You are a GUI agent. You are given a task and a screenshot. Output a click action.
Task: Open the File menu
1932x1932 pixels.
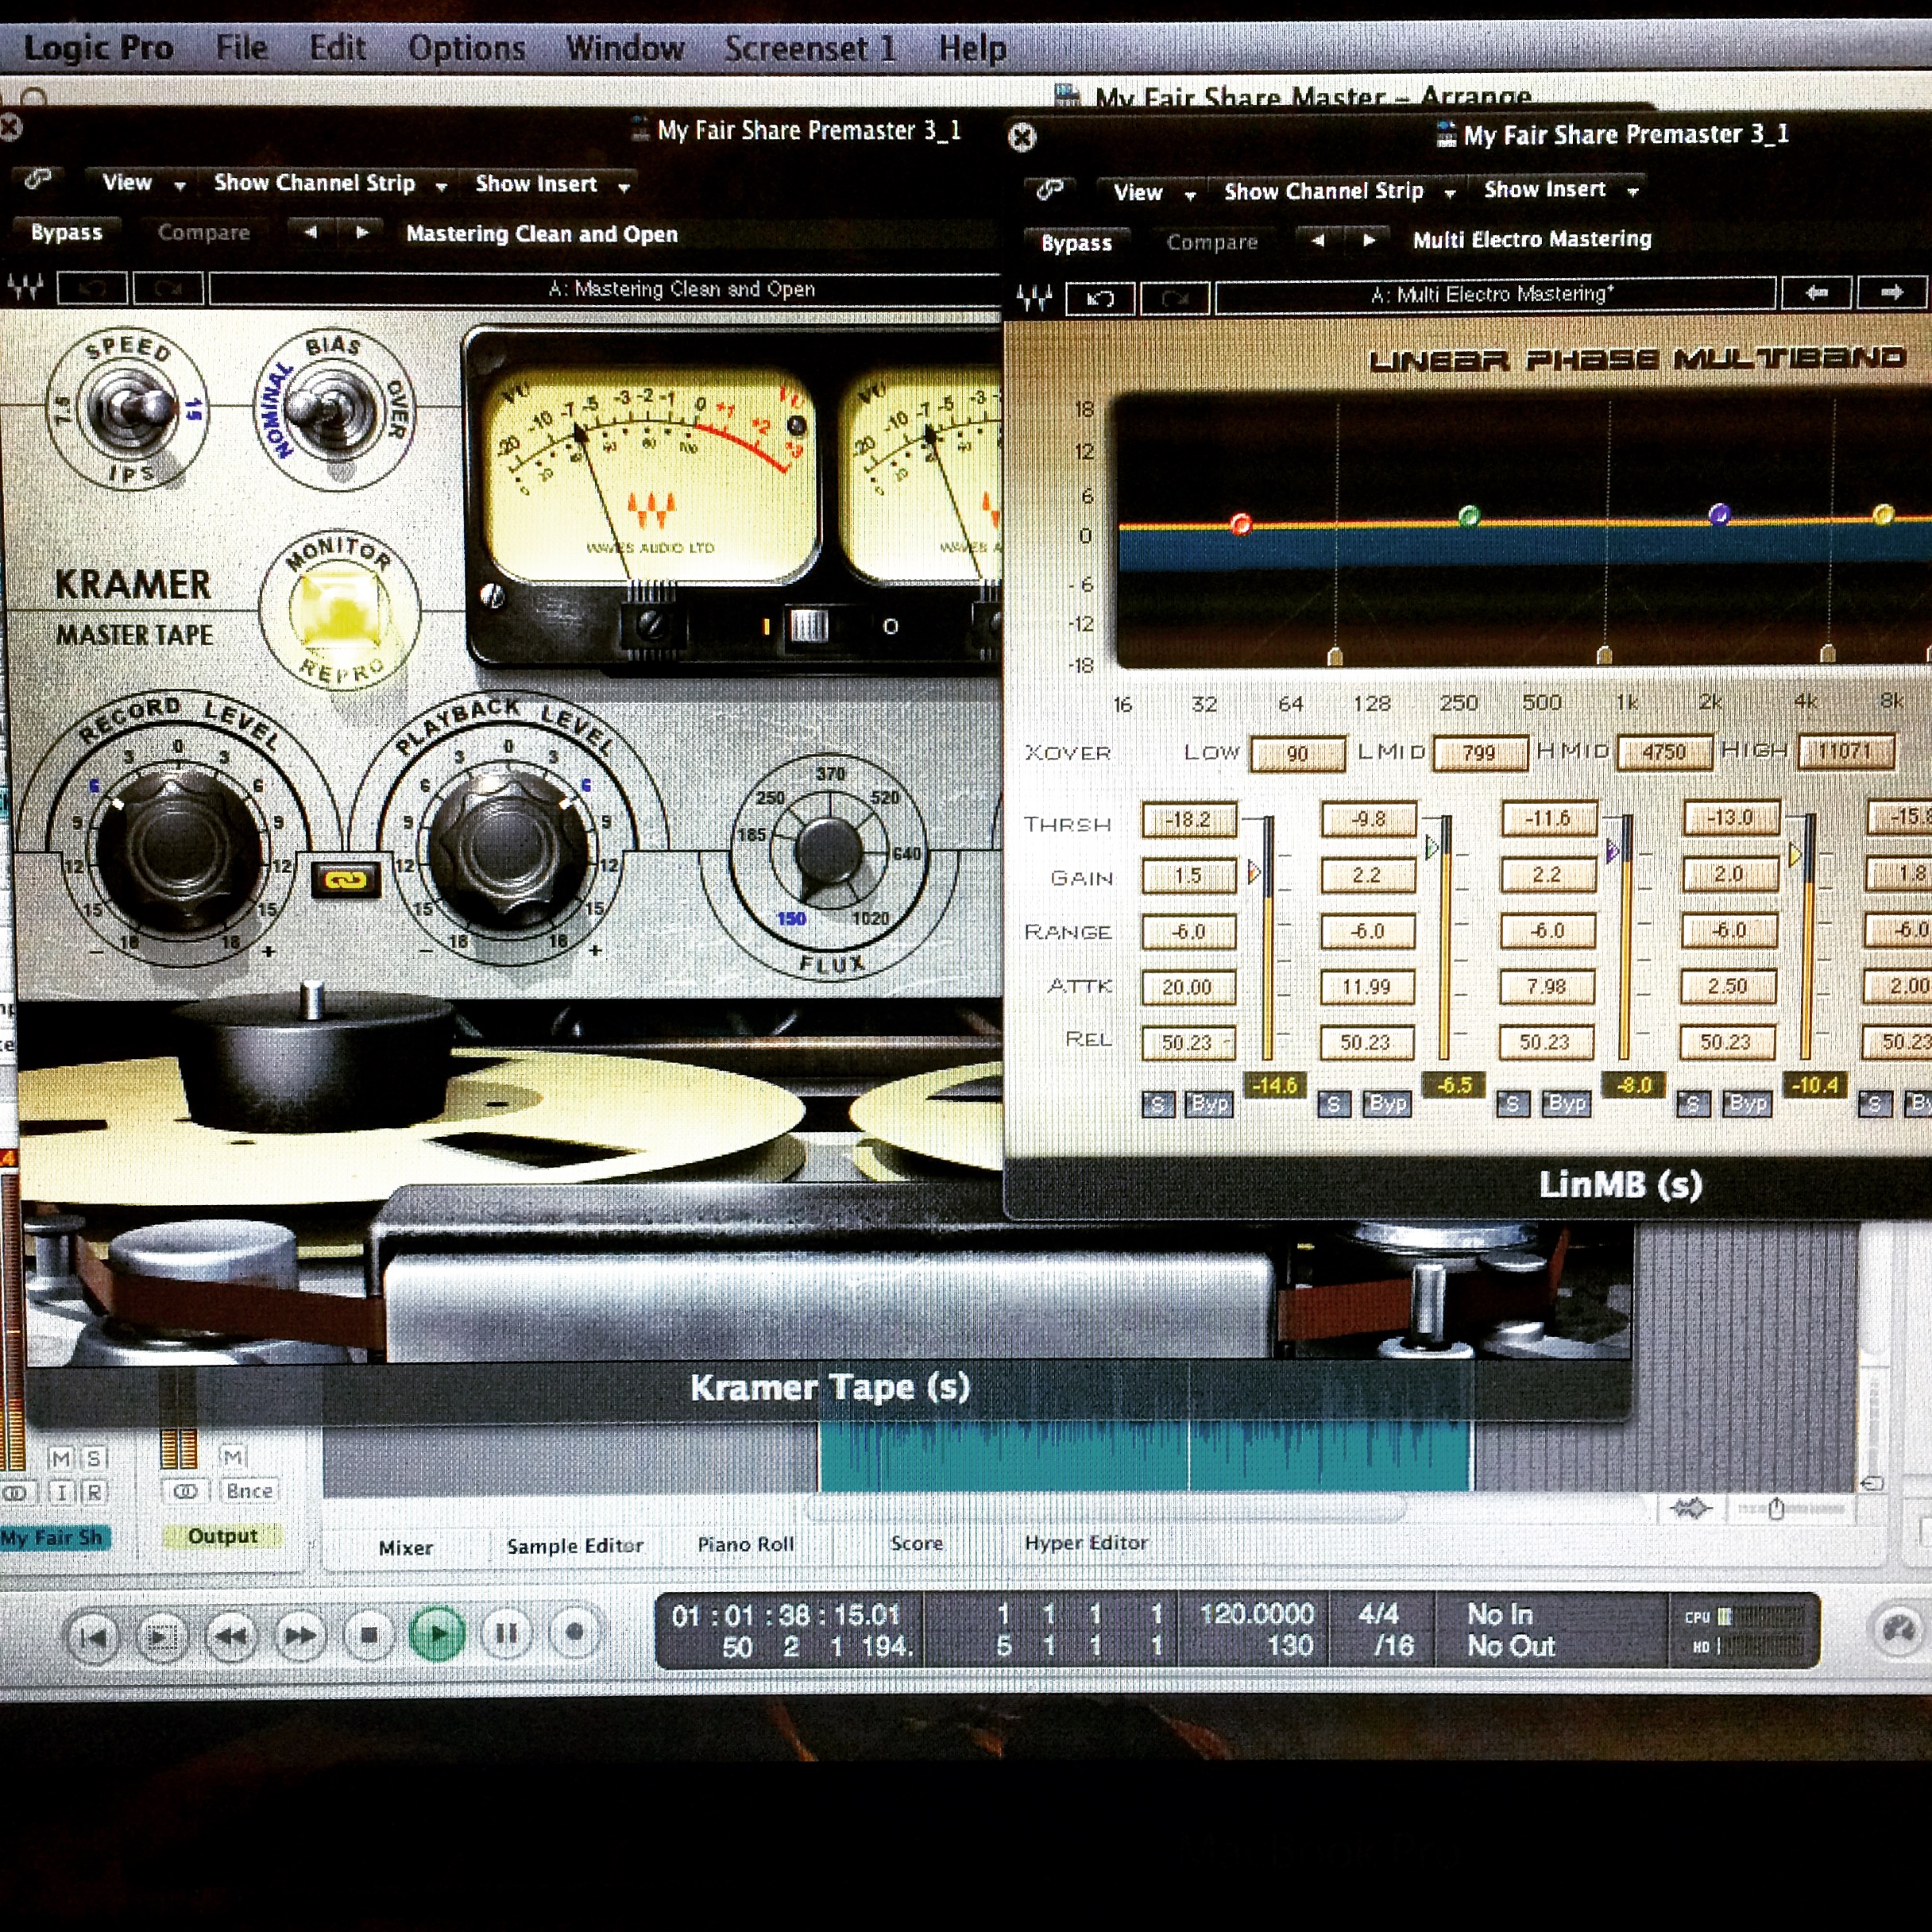click(x=242, y=48)
